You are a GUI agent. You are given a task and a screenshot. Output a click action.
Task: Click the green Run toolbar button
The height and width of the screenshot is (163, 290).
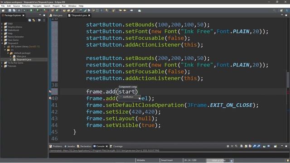click(x=31, y=10)
